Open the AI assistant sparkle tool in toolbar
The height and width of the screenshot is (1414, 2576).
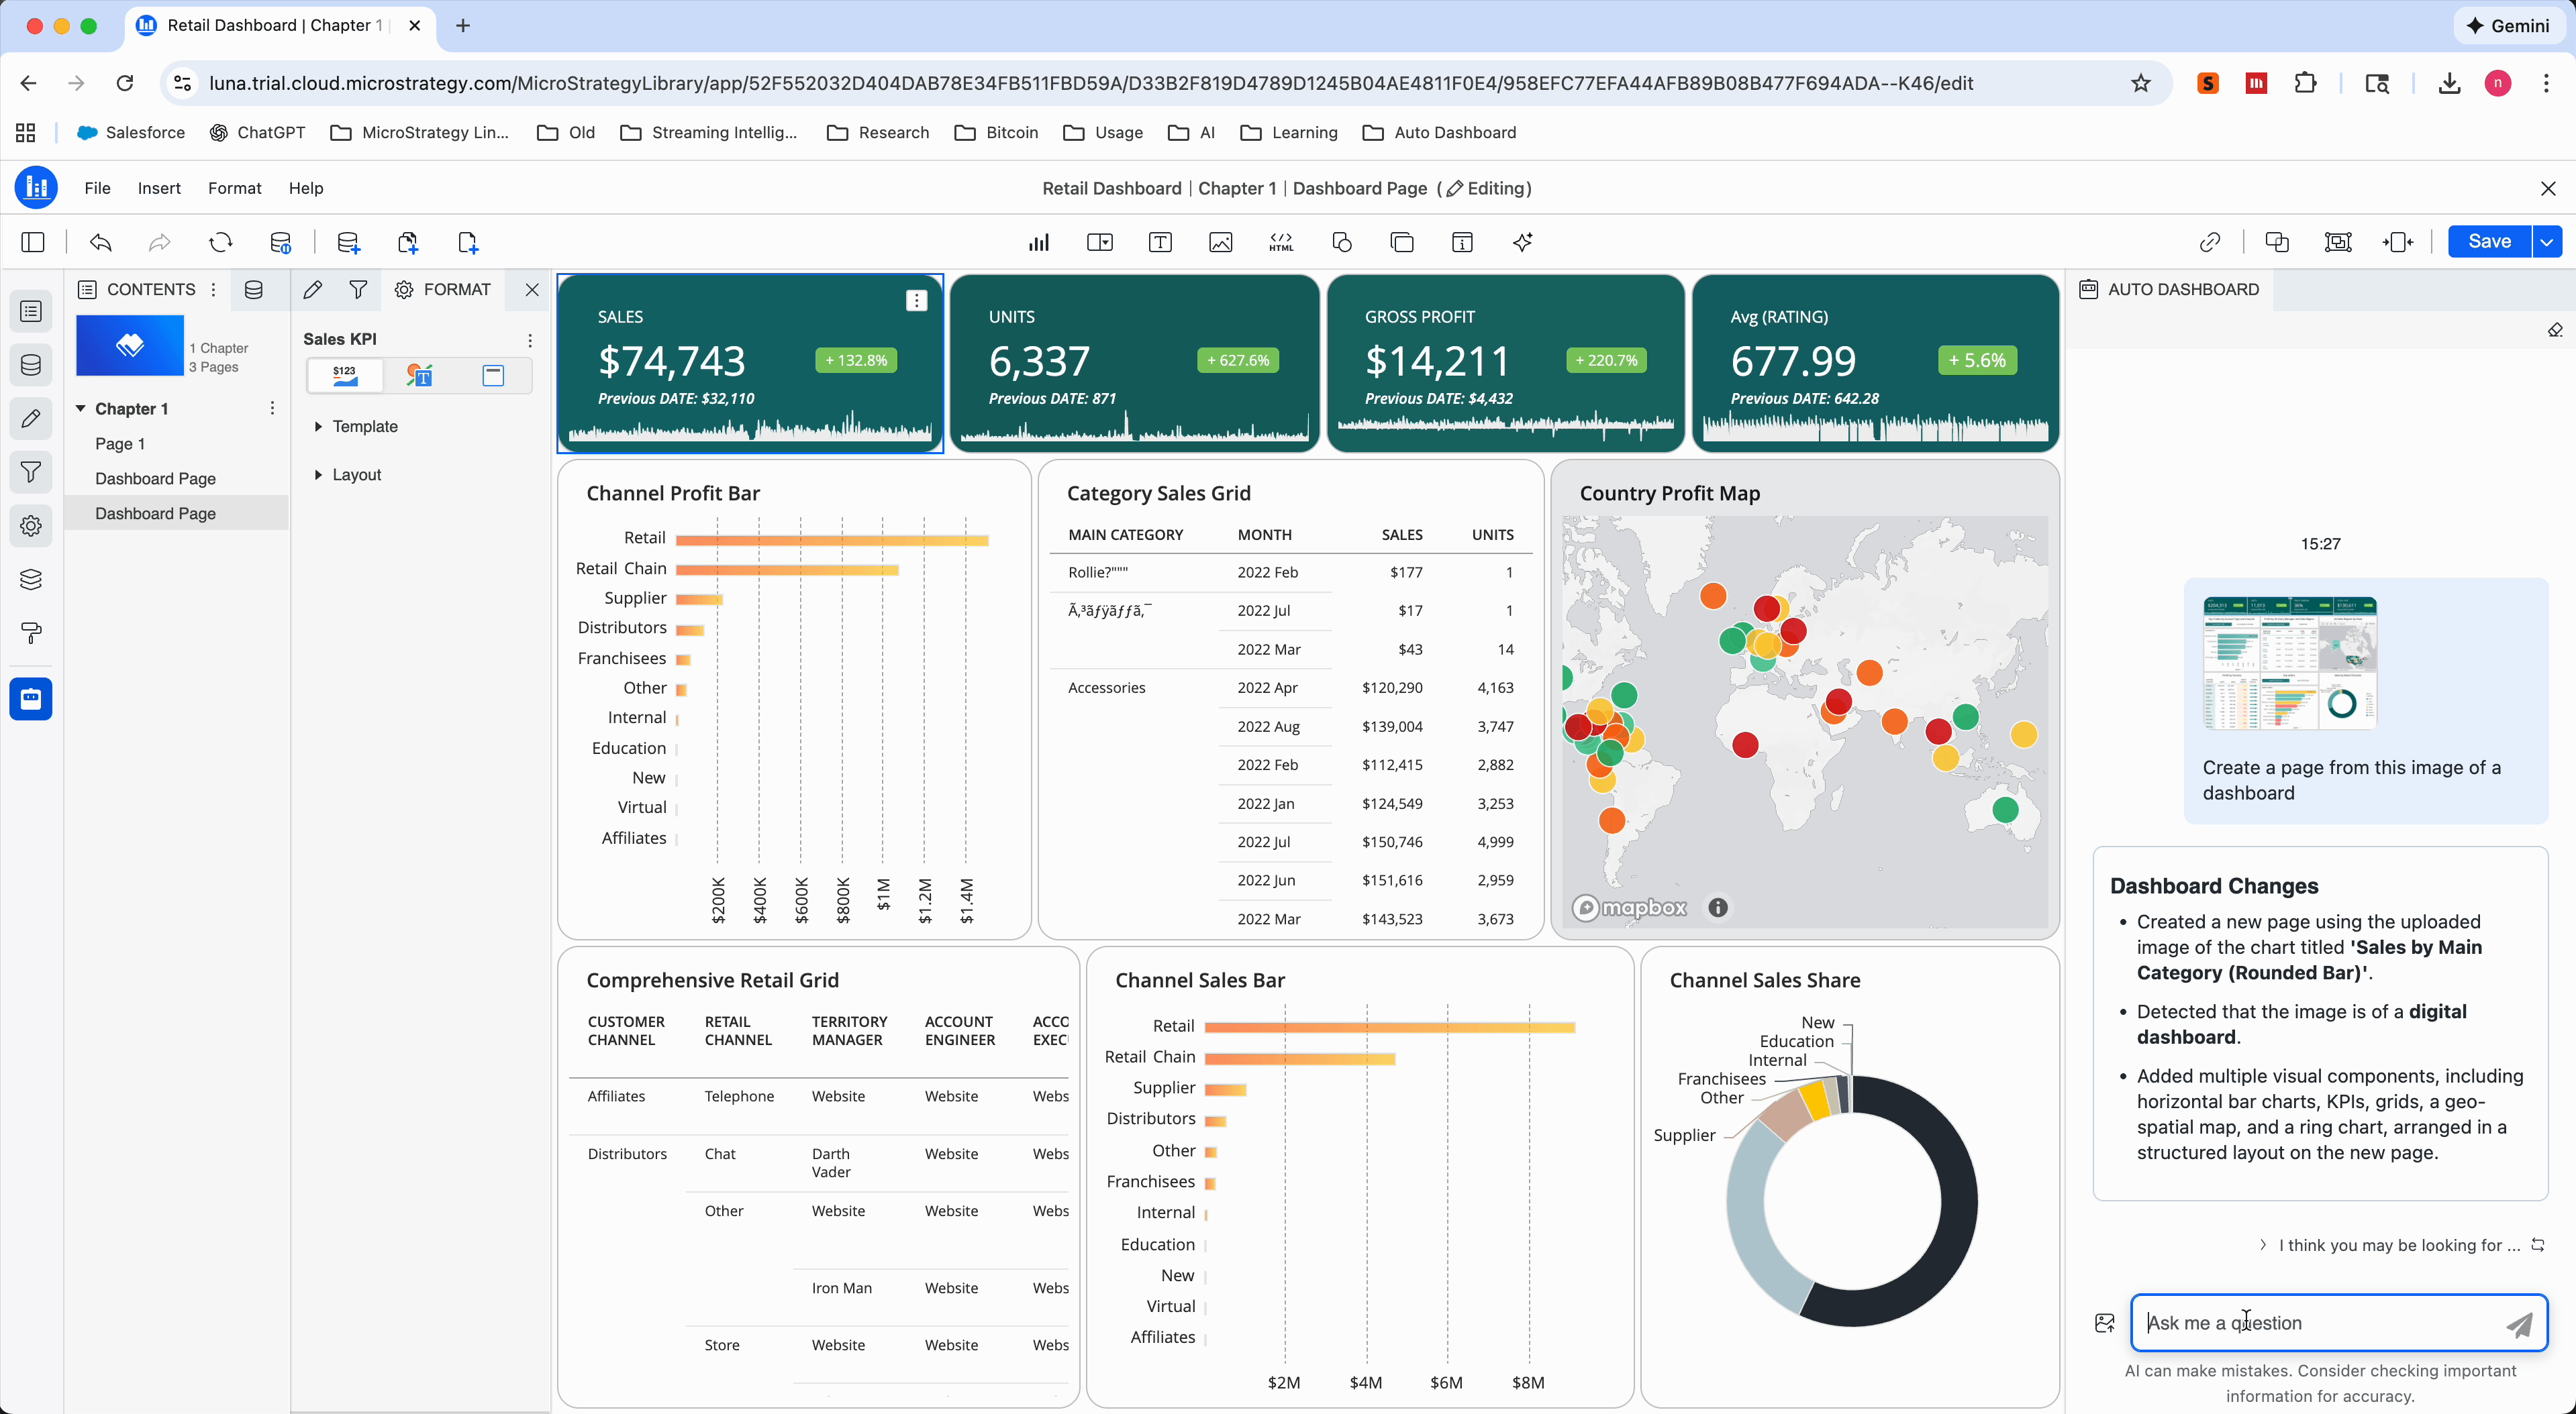tap(1523, 242)
